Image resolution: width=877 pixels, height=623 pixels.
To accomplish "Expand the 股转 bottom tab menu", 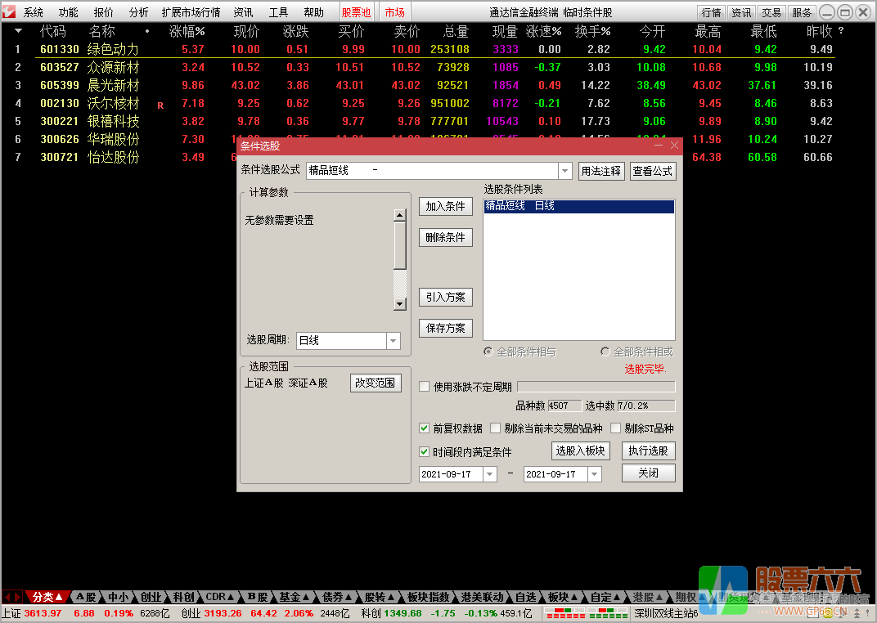I will point(380,598).
